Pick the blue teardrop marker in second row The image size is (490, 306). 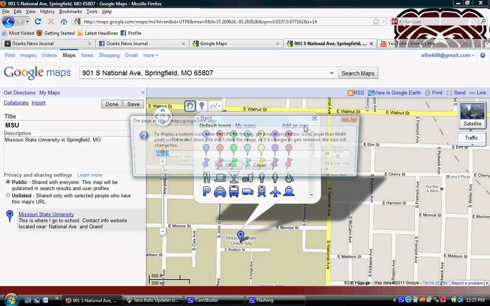206,150
